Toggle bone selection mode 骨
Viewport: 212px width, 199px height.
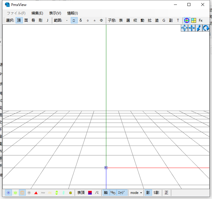tap(33, 20)
